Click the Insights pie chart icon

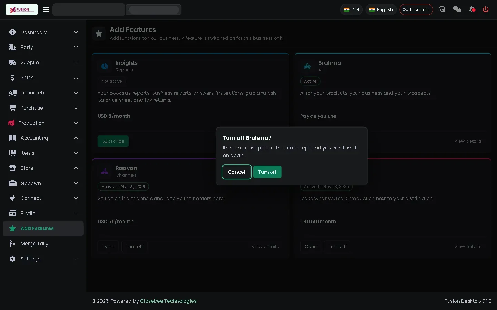click(x=105, y=66)
